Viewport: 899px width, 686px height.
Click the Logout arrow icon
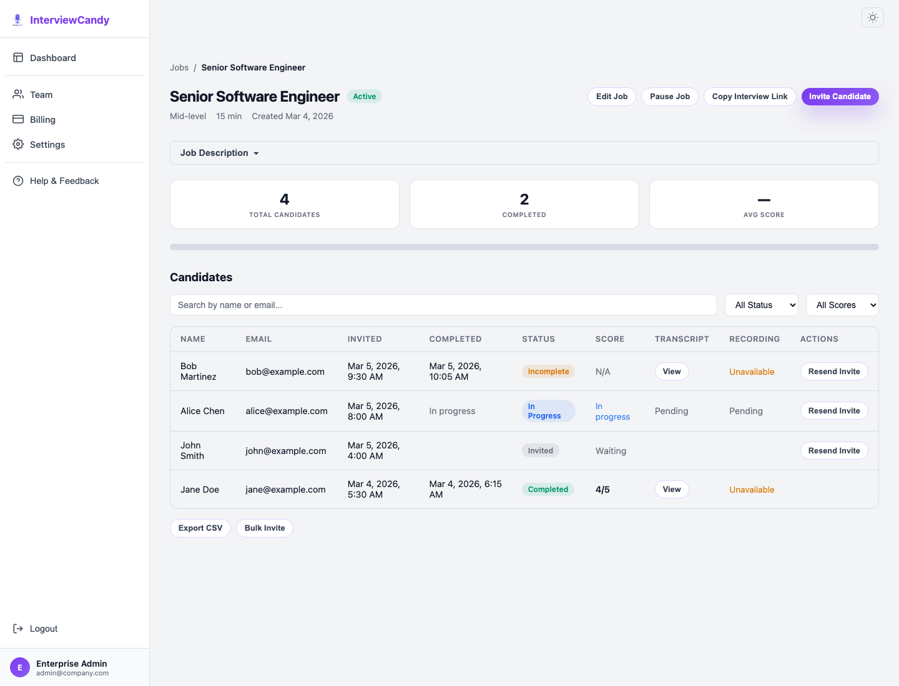pos(18,629)
